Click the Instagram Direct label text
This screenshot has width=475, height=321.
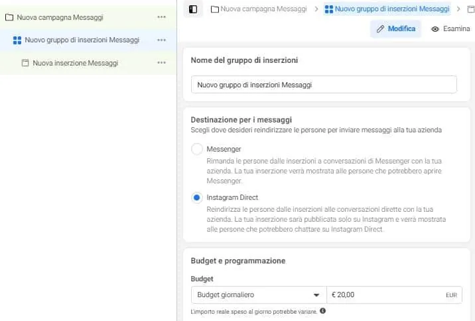[232, 197]
